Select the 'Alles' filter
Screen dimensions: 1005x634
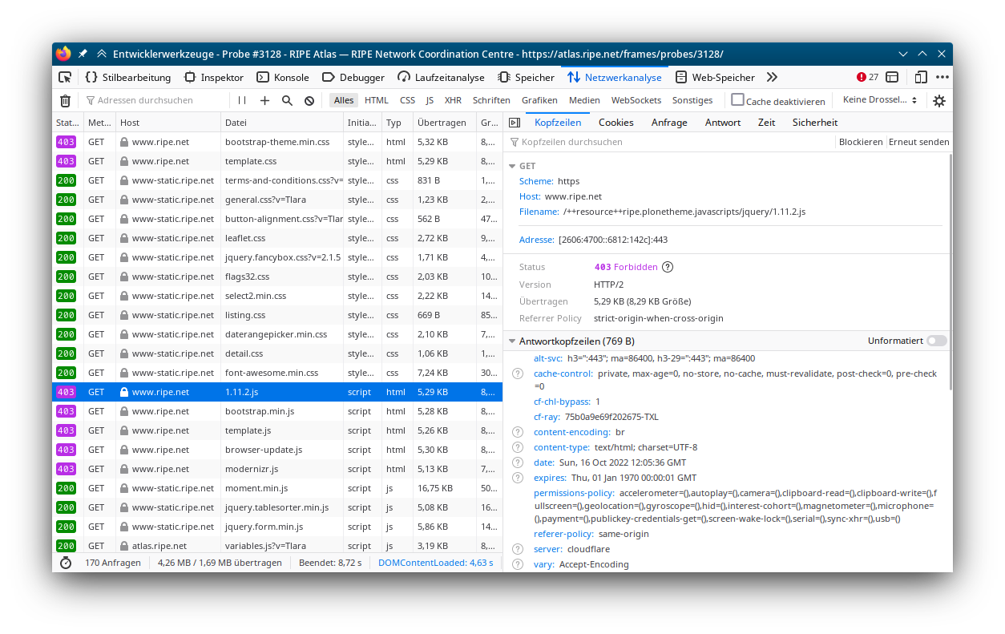coord(344,101)
